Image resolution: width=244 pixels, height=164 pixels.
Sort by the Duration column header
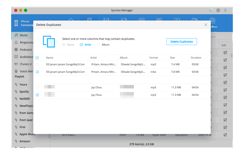(x=196, y=58)
